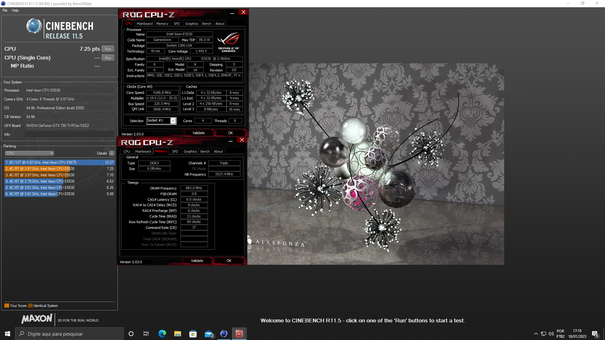
Task: Open File Explorer from the taskbar
Action: [178, 334]
